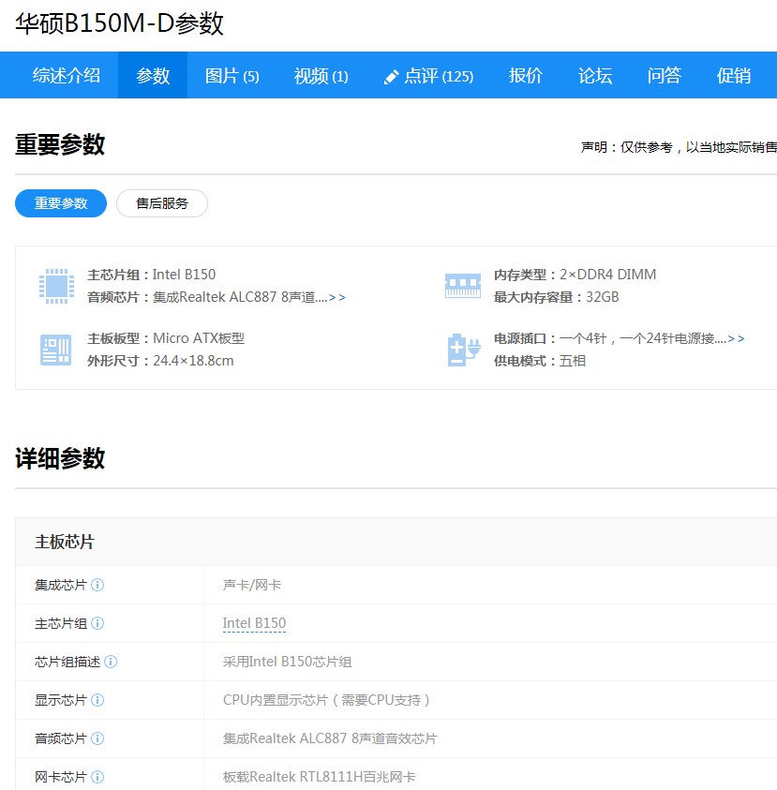Click the 华硕B150M-D参数 page title

pyautogui.click(x=119, y=23)
